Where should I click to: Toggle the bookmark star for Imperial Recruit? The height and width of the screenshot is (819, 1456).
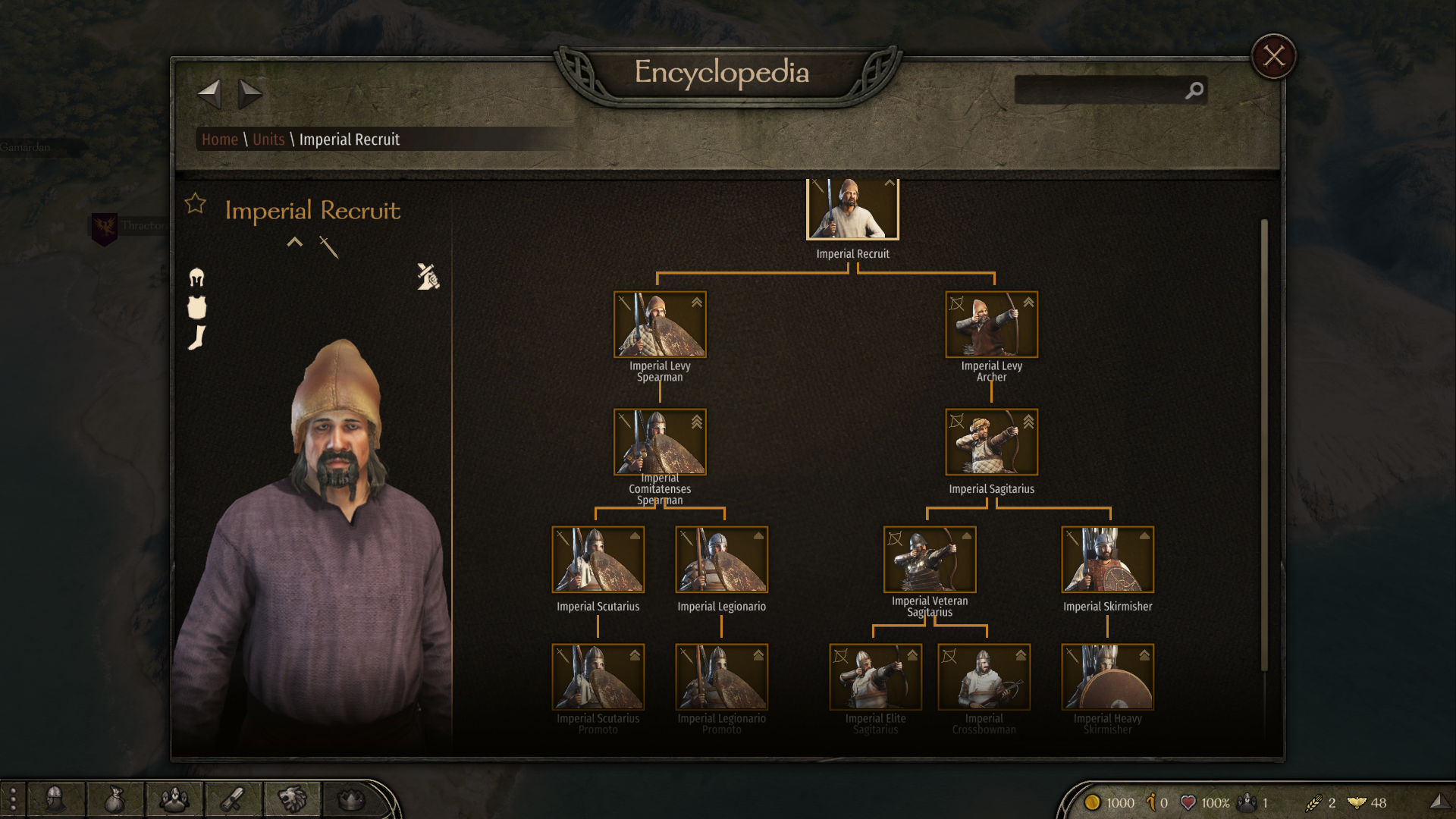195,203
